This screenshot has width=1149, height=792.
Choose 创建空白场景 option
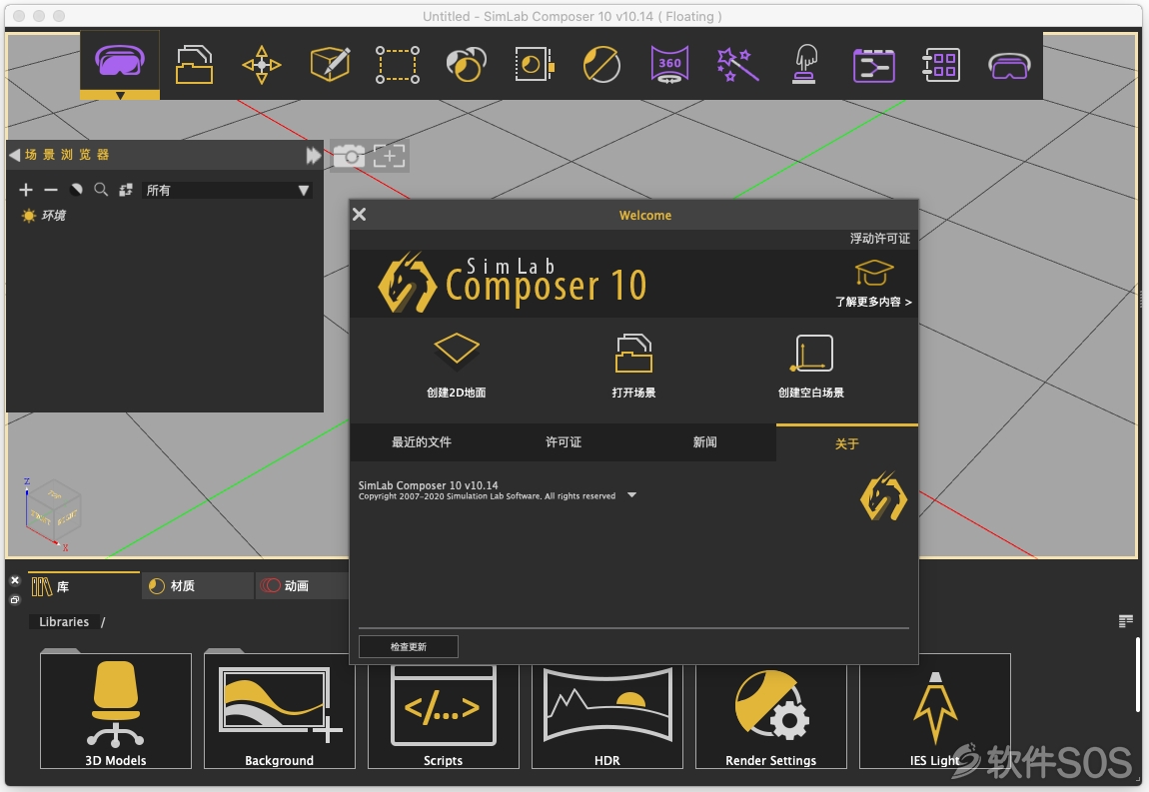(x=811, y=366)
